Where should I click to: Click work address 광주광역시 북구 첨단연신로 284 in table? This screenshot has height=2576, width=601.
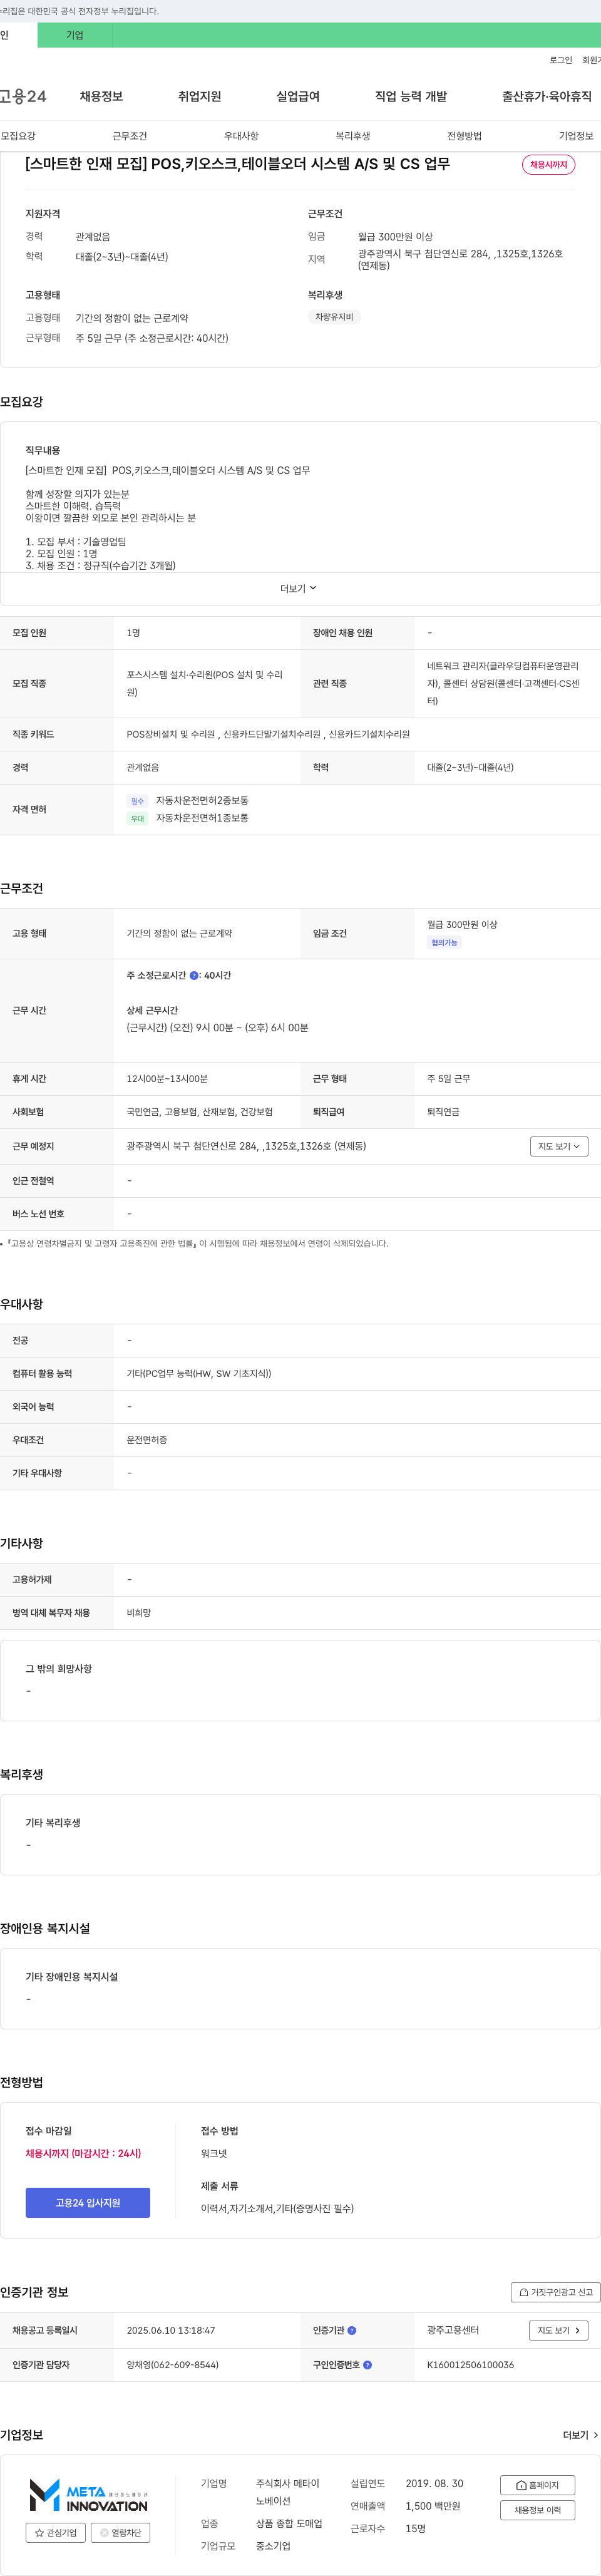pyautogui.click(x=246, y=1146)
